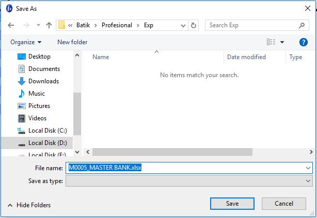Open the Help question mark icon

(304, 42)
